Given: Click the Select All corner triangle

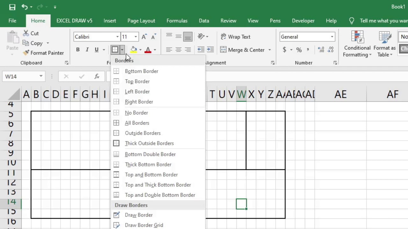Looking at the screenshot, I should coord(14,94).
